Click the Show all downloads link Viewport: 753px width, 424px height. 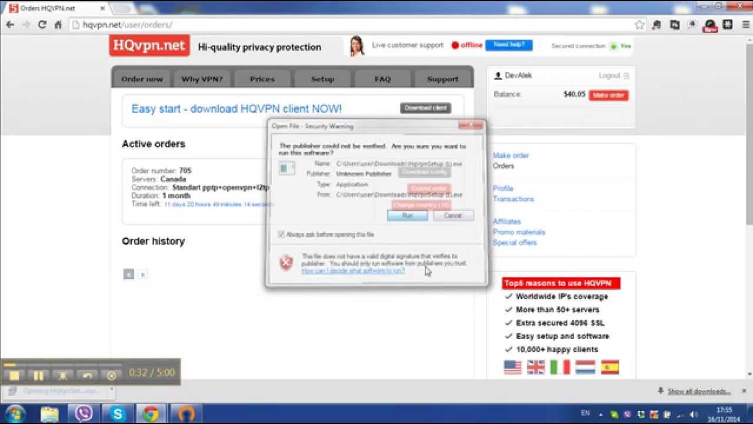[699, 391]
